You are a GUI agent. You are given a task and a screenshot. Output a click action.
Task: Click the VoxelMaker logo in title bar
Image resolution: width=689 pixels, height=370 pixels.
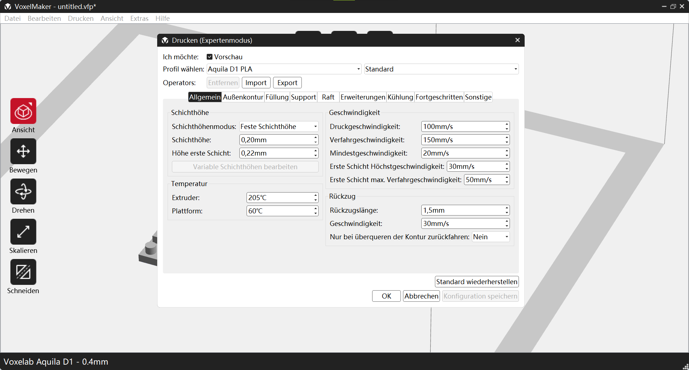(x=8, y=6)
